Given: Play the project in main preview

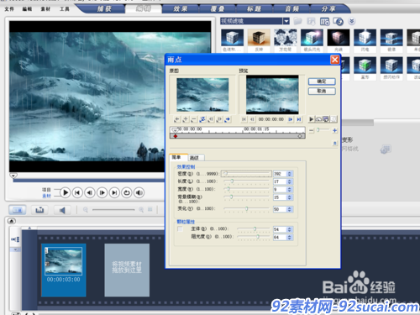Looking at the screenshot, I should click(x=66, y=192).
